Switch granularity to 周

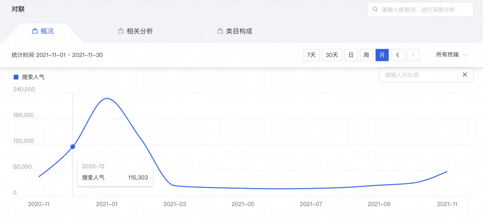click(366, 55)
